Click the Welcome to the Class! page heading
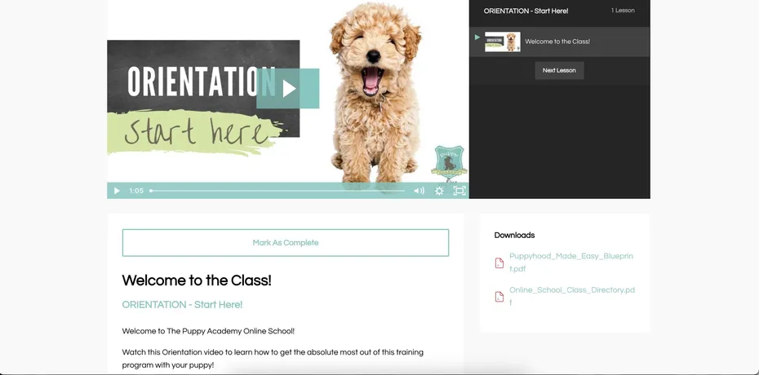The width and height of the screenshot is (759, 375). click(x=197, y=280)
